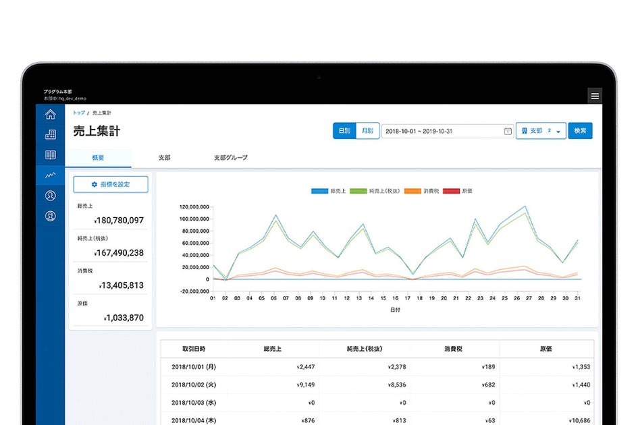
Task: Click the ¥1,440 cell in the table
Action: click(581, 385)
